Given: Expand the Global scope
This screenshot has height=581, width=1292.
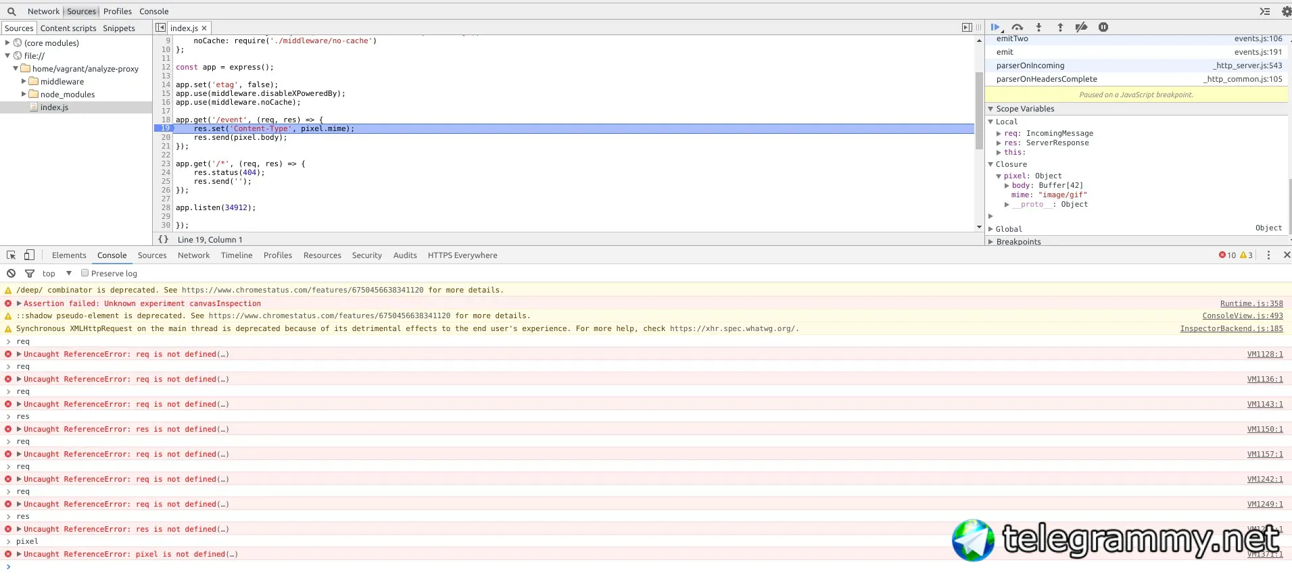Looking at the screenshot, I should coord(990,229).
